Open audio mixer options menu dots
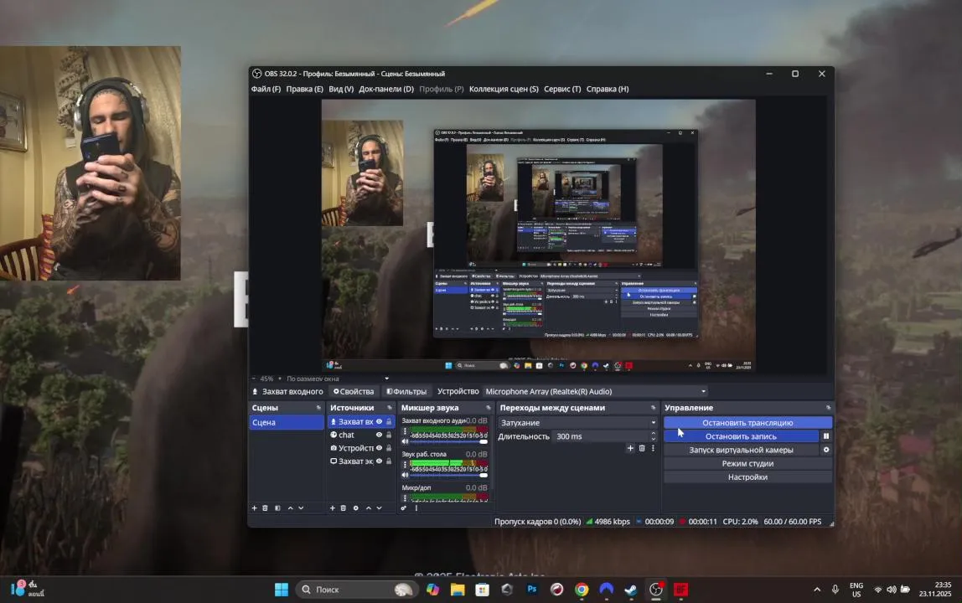Image resolution: width=962 pixels, height=603 pixels. coord(416,508)
